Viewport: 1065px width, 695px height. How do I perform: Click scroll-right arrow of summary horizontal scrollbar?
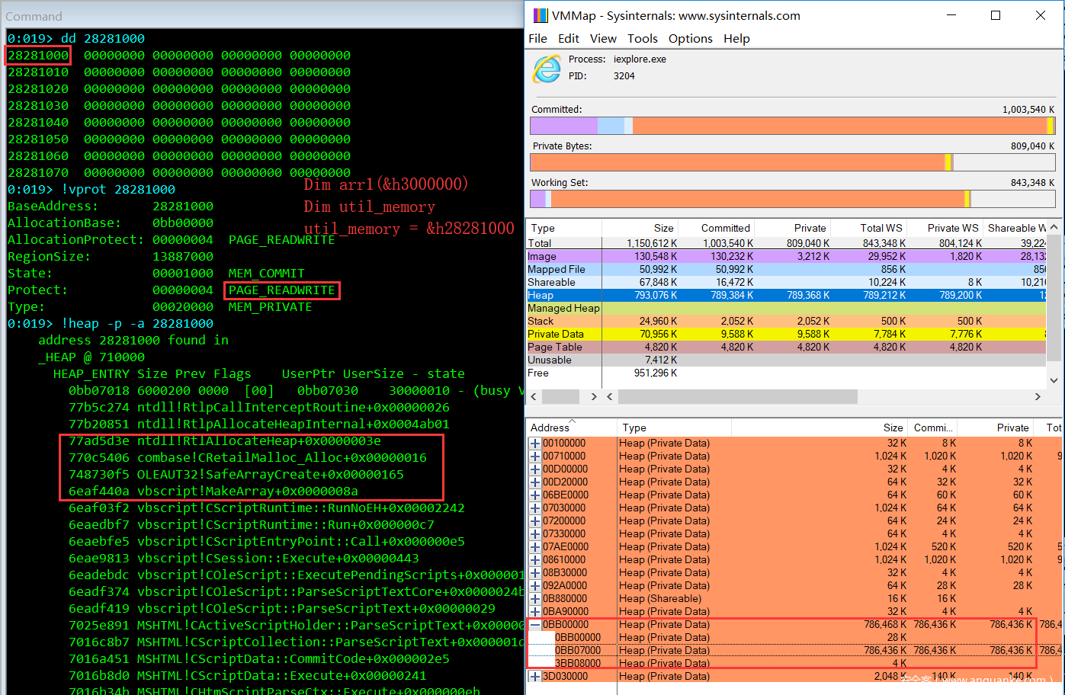click(1037, 396)
